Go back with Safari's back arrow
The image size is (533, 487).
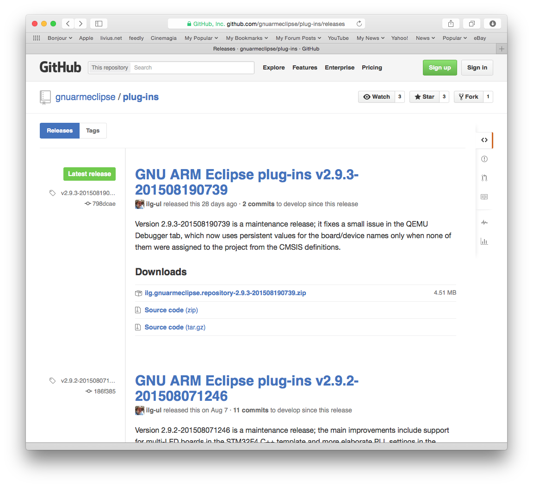pyautogui.click(x=68, y=24)
